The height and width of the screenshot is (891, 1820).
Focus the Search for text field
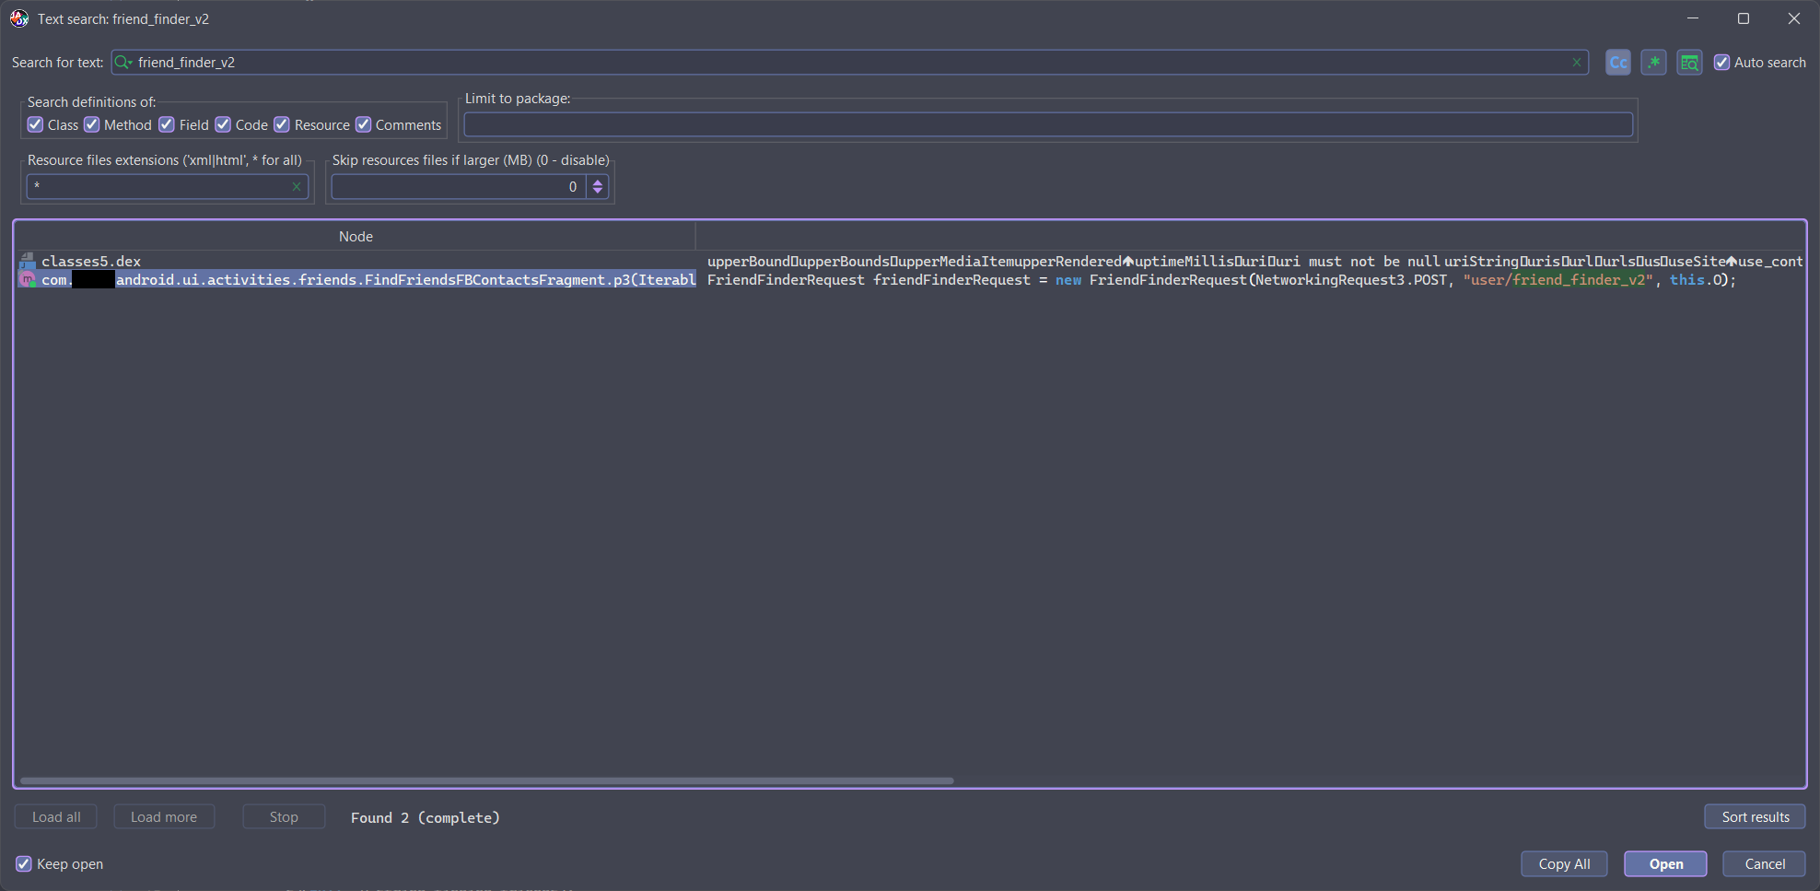click(x=849, y=63)
